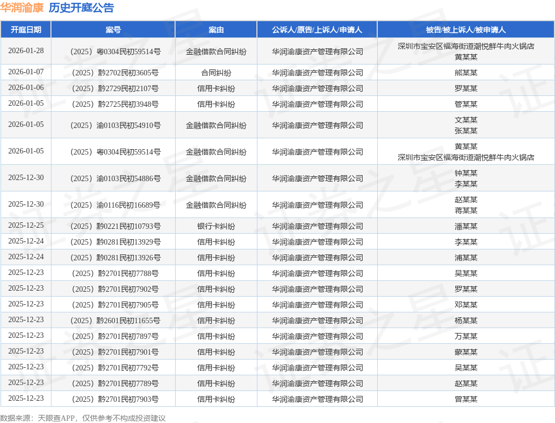Click case number 黔2701民初7903号
Viewport: 555px width, 423px height.
[115, 399]
